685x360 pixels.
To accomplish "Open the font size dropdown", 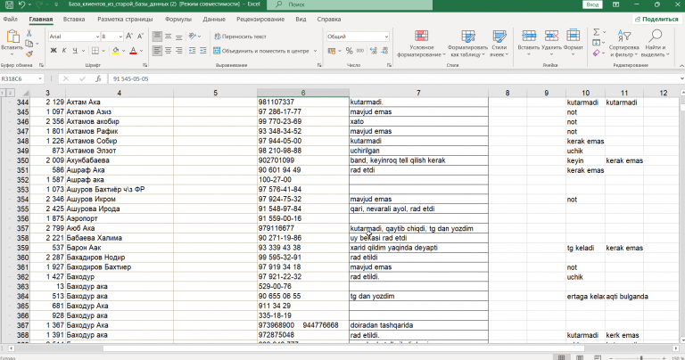I will click(120, 37).
